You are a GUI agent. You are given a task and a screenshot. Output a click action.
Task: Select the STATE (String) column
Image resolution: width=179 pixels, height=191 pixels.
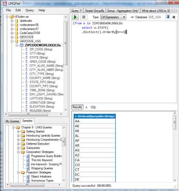(39, 58)
